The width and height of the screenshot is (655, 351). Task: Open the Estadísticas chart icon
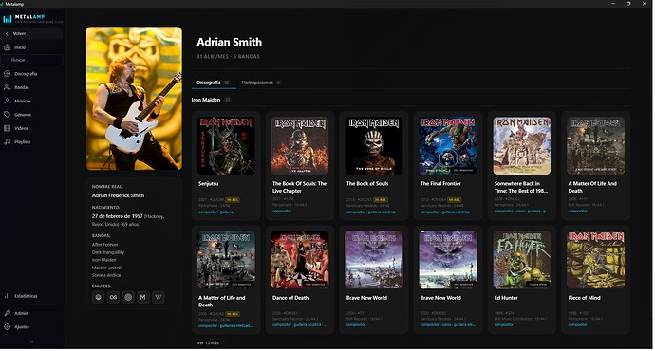click(x=7, y=296)
